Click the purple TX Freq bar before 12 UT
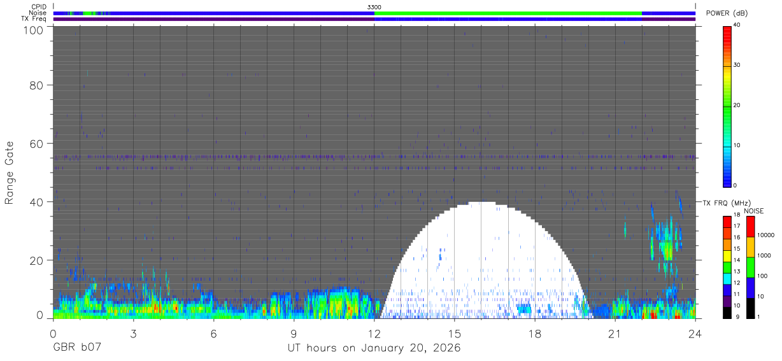Screen dimensions: 782x361 [214, 19]
